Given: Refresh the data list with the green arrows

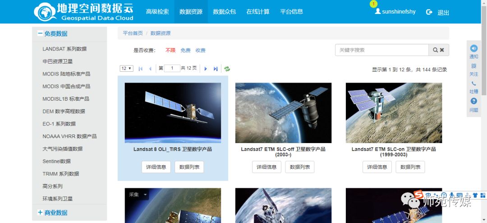Looking at the screenshot, I should pyautogui.click(x=227, y=69).
